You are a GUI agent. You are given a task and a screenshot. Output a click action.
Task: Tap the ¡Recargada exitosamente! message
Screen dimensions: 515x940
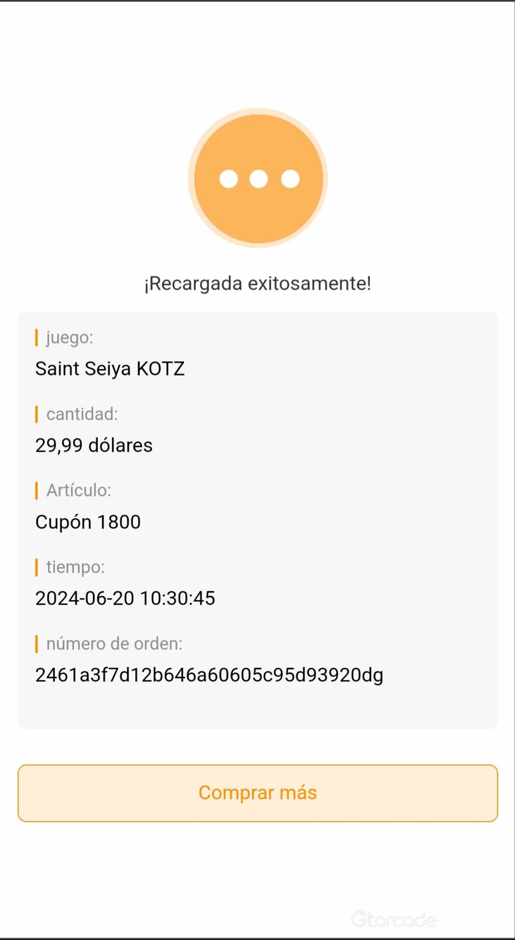coord(257,283)
